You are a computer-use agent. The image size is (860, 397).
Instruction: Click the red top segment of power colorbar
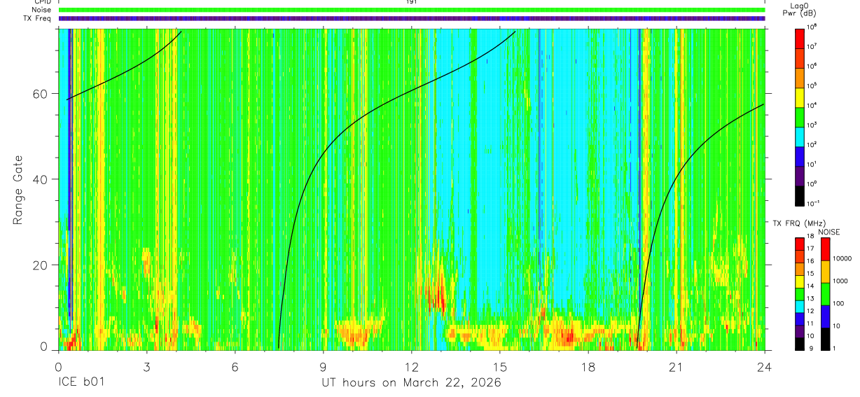click(799, 37)
